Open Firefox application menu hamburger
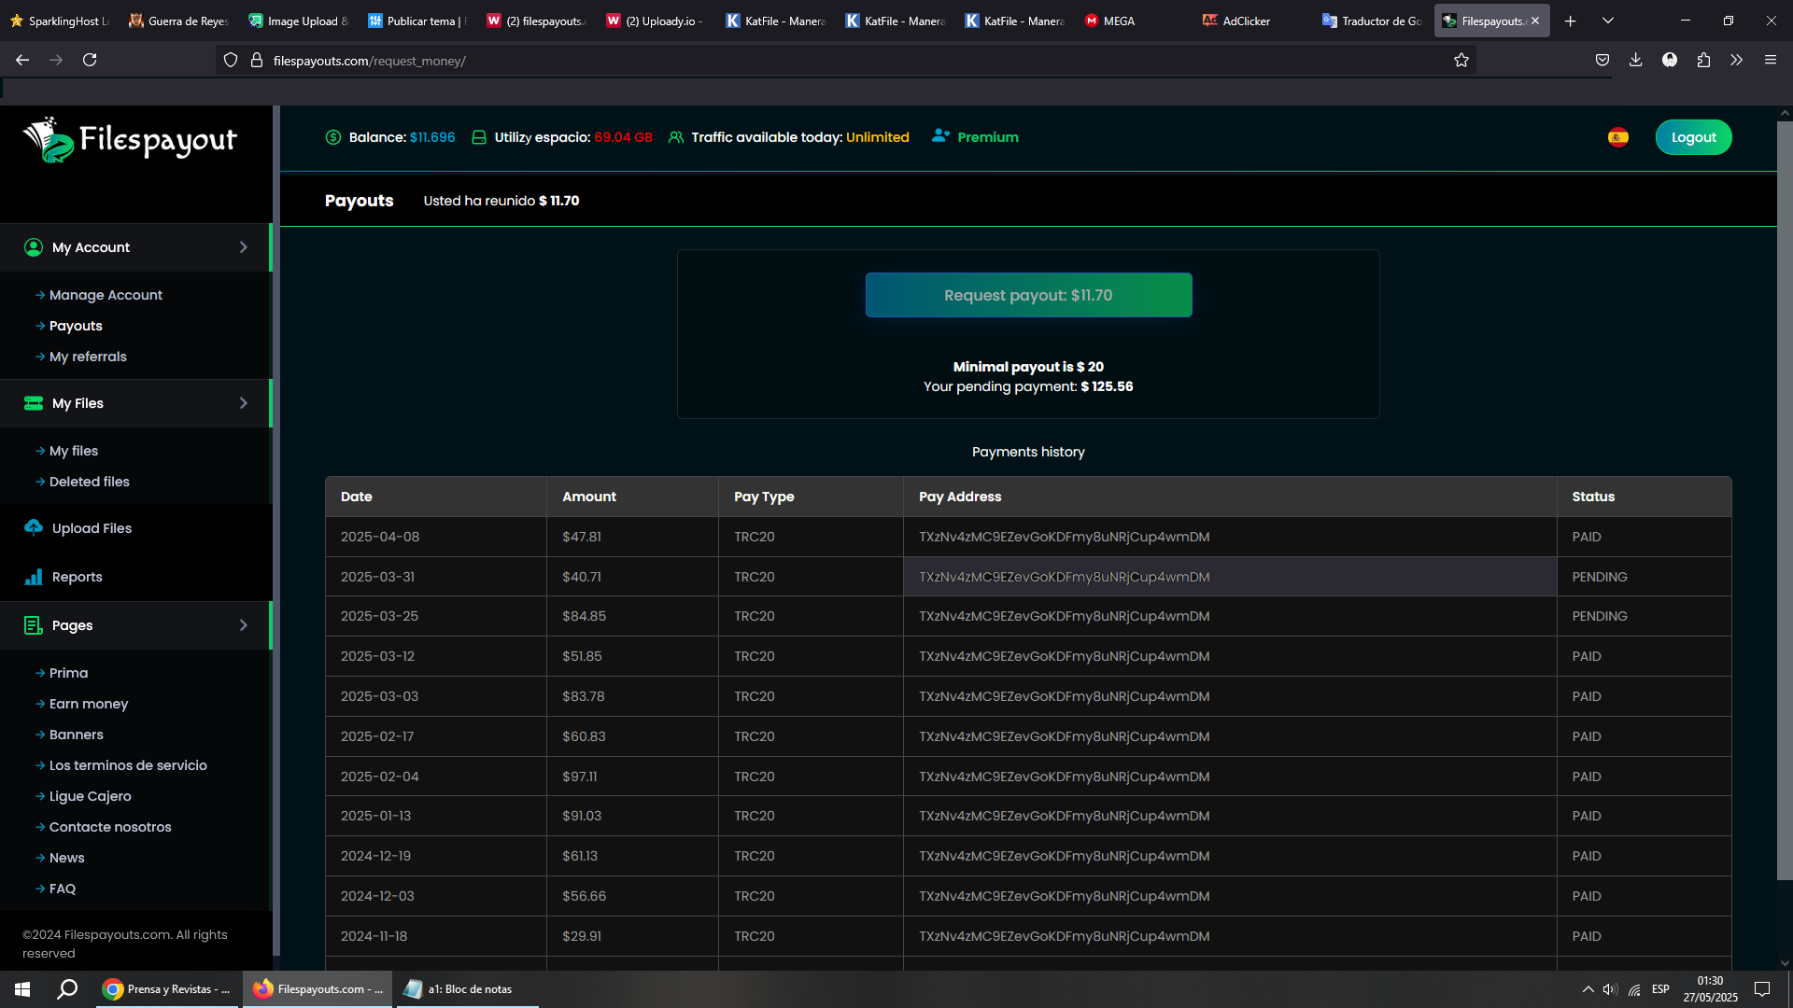This screenshot has width=1793, height=1008. (1770, 60)
